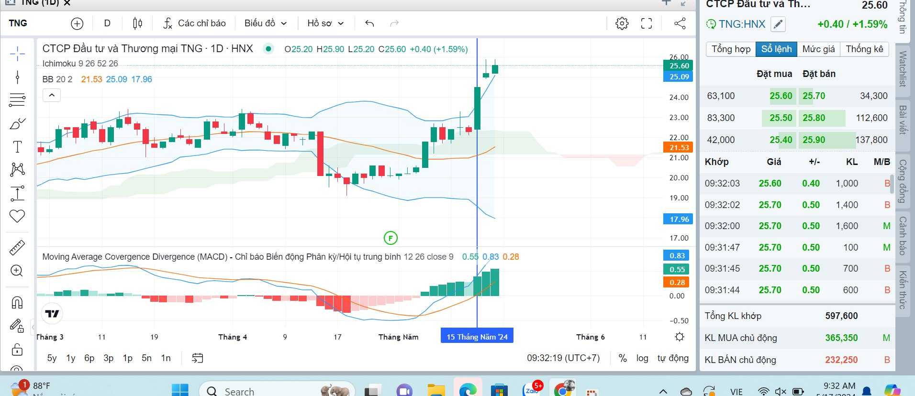The width and height of the screenshot is (915, 396).
Task: Open the Fibonacci retracement tools
Action: (17, 100)
